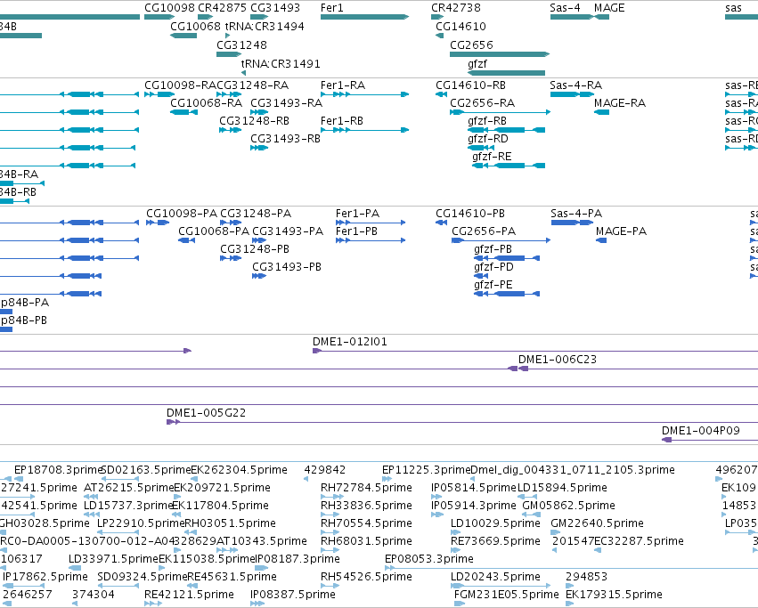Select protein gfzf-PD label
Viewport: 758px width, 608px height.
(x=493, y=267)
